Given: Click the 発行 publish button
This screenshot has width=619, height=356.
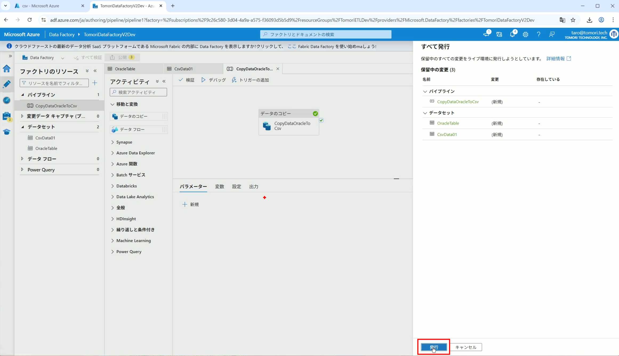Looking at the screenshot, I should pos(434,347).
